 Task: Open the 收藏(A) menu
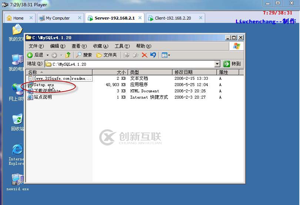pos(101,46)
